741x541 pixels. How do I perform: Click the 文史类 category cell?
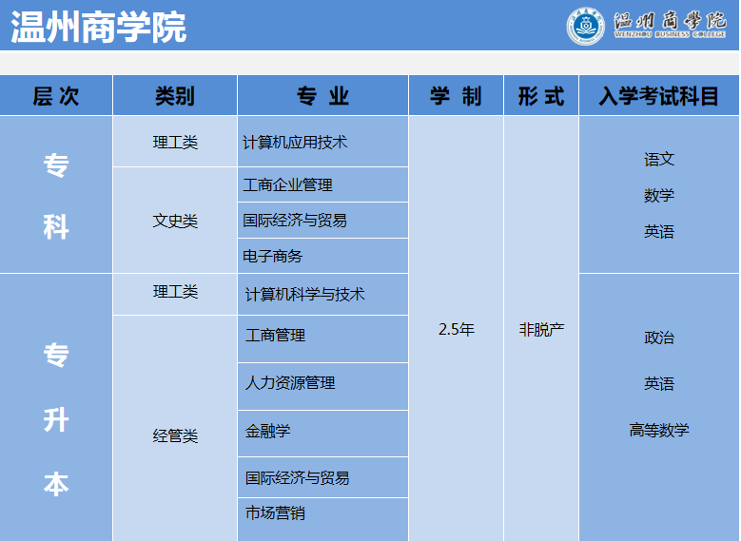click(x=175, y=221)
